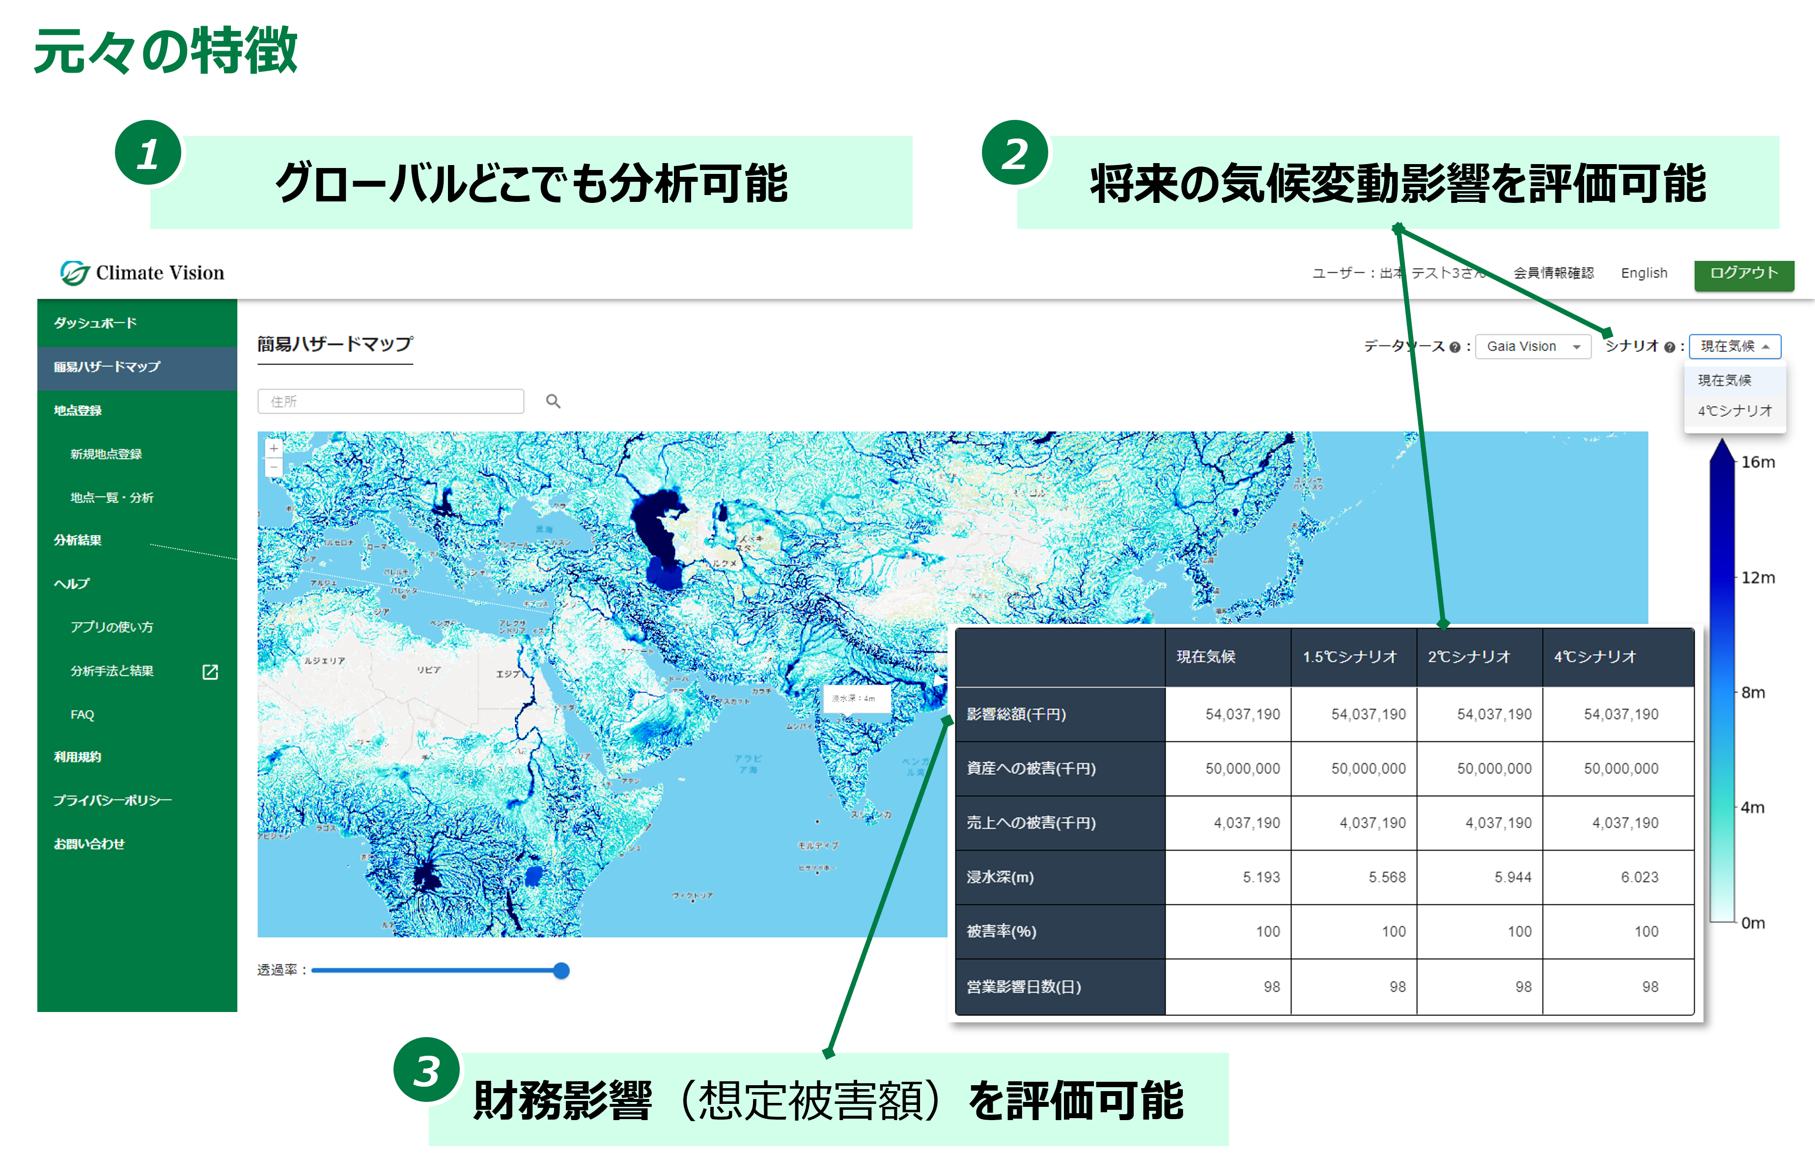Switch language to English
This screenshot has height=1154, width=1815.
[1644, 273]
